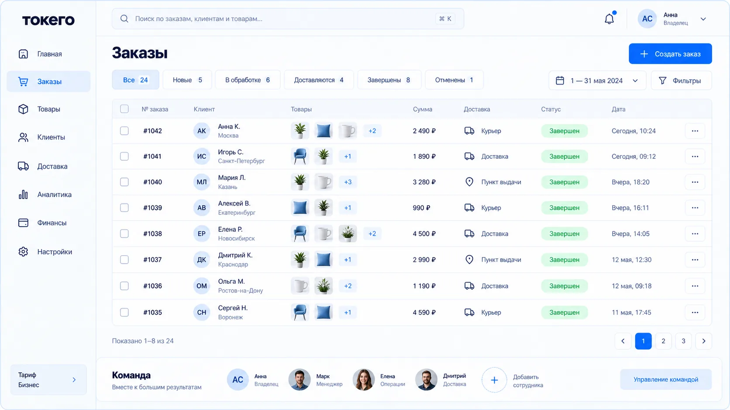Toggle select-all checkbox in table header
Screen dimensions: 730x410
click(124, 109)
